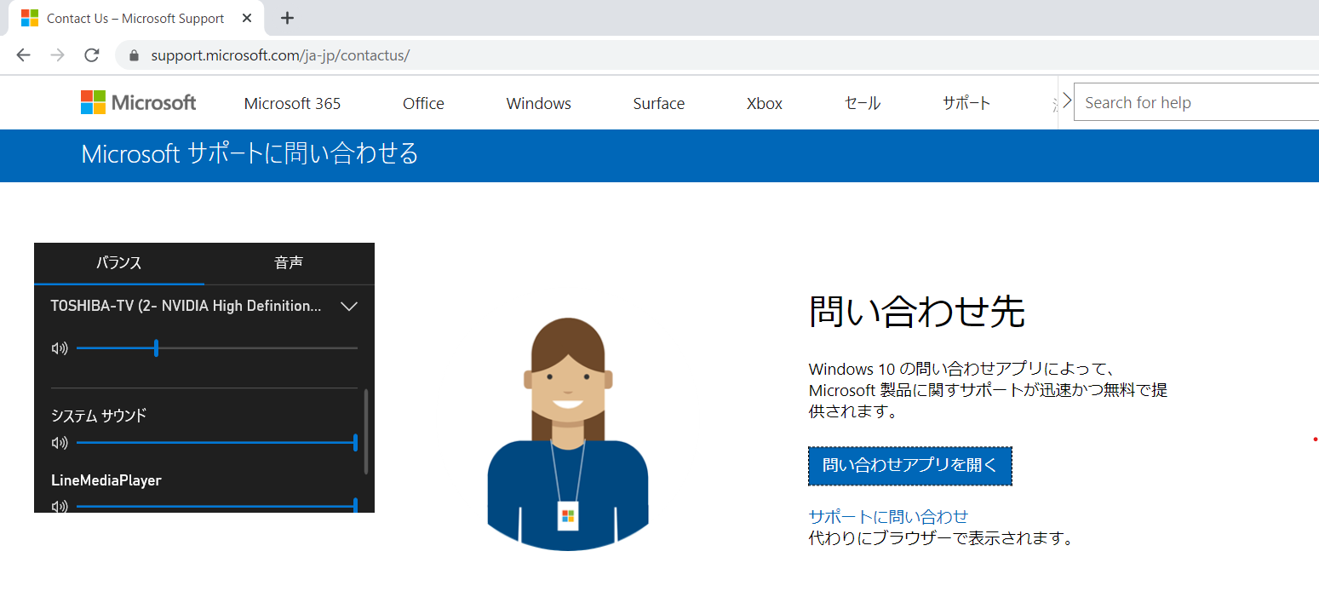Click the LineMediaPlayer label
The width and height of the screenshot is (1319, 603).
click(106, 480)
